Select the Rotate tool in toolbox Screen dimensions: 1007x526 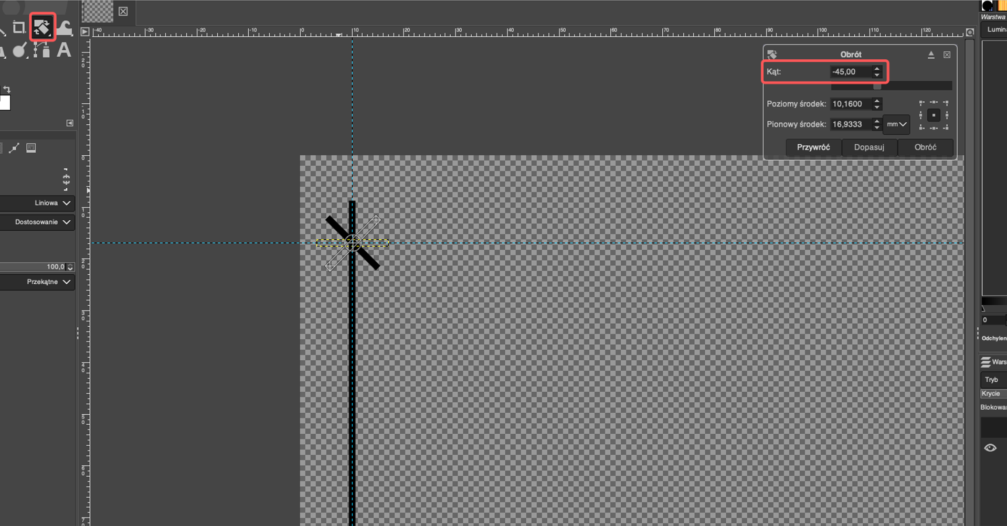(x=42, y=27)
